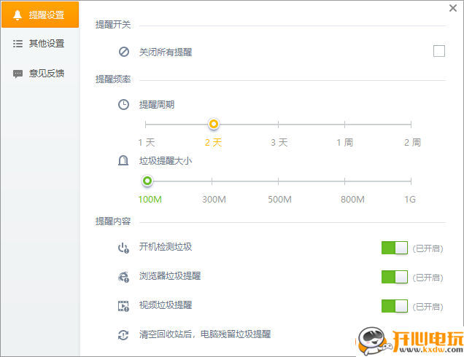Click the alarm icon beside 垃圾提醒大小
This screenshot has height=357, width=464.
coord(123,160)
